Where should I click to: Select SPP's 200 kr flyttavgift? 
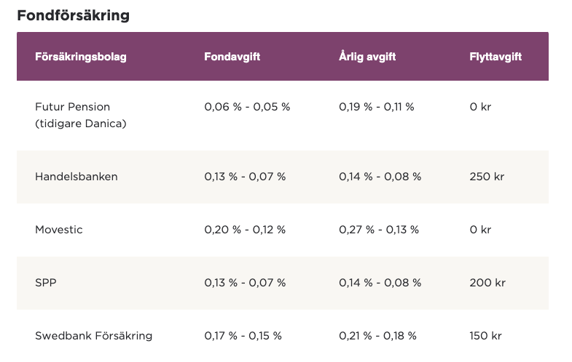487,283
